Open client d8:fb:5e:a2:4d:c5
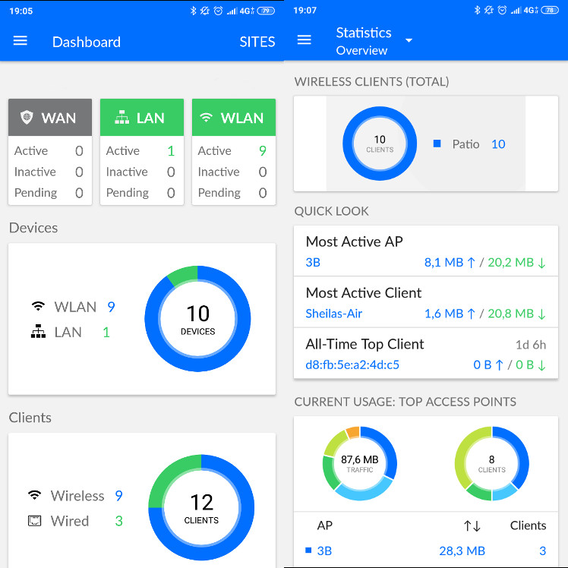Viewport: 568px width, 568px height. [x=352, y=364]
